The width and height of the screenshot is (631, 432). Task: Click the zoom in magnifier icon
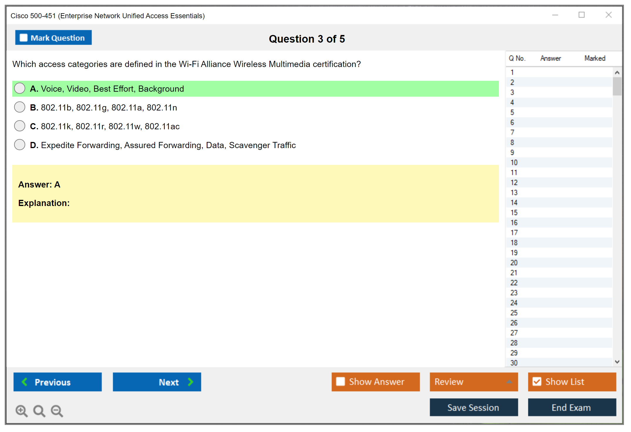pos(21,411)
